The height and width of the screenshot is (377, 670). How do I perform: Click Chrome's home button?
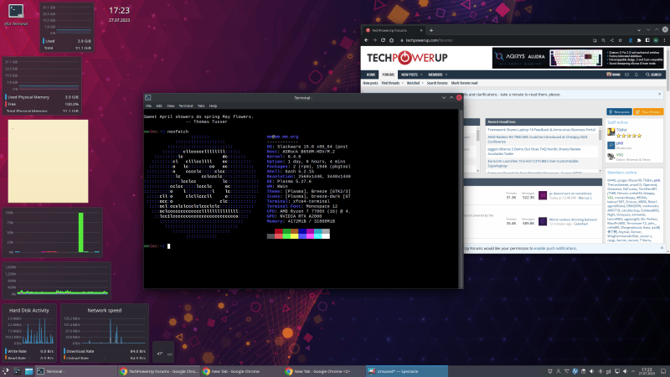391,40
